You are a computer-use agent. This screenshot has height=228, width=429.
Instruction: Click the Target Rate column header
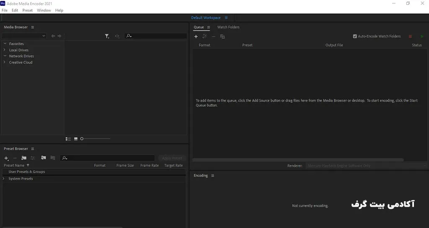tap(173, 165)
